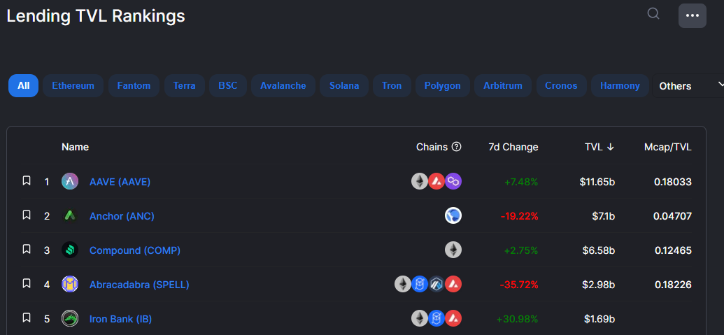Click the AAVE protocol logo
The height and width of the screenshot is (335, 724).
[x=70, y=181]
